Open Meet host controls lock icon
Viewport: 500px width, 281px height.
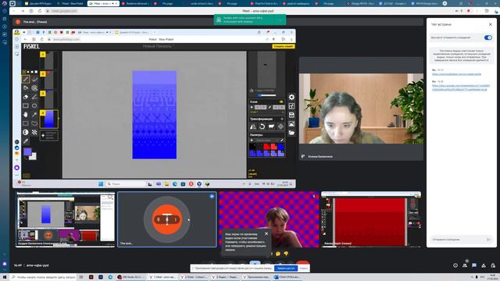click(493, 265)
